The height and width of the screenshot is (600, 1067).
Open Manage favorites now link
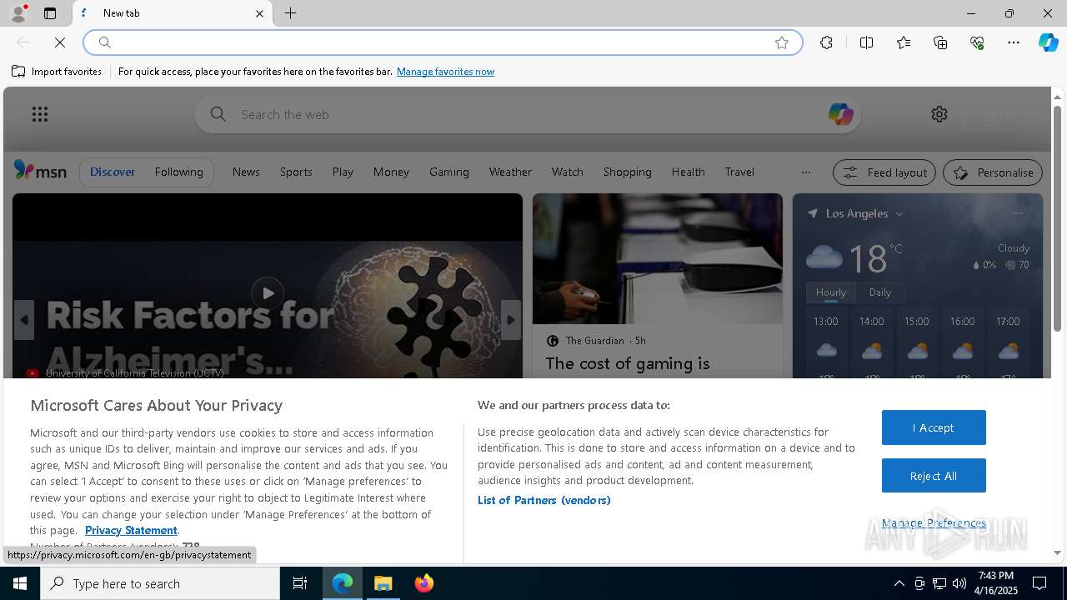click(445, 72)
